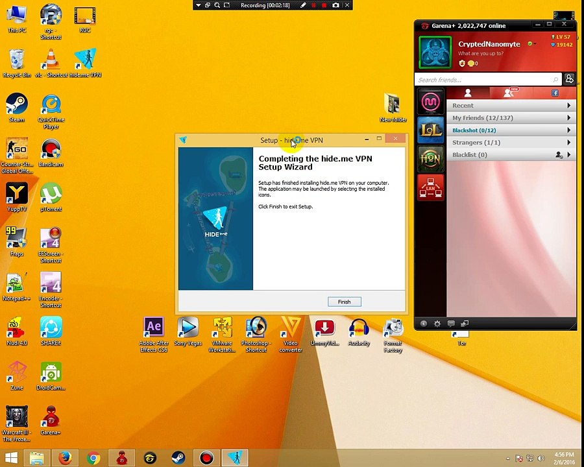Switch to the Facebook tab in Garena
This screenshot has height=467, width=584.
click(555, 93)
